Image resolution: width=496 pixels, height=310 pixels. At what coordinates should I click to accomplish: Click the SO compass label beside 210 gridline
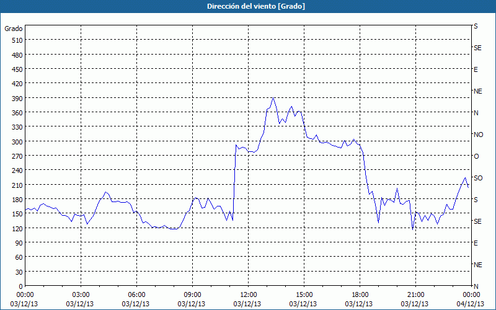click(478, 178)
